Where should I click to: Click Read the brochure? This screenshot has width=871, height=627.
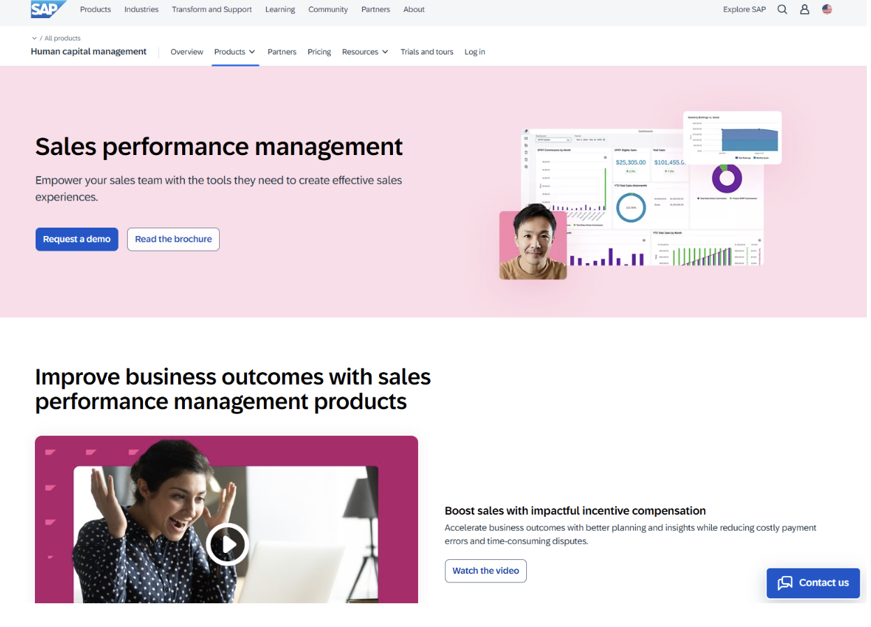[173, 239]
